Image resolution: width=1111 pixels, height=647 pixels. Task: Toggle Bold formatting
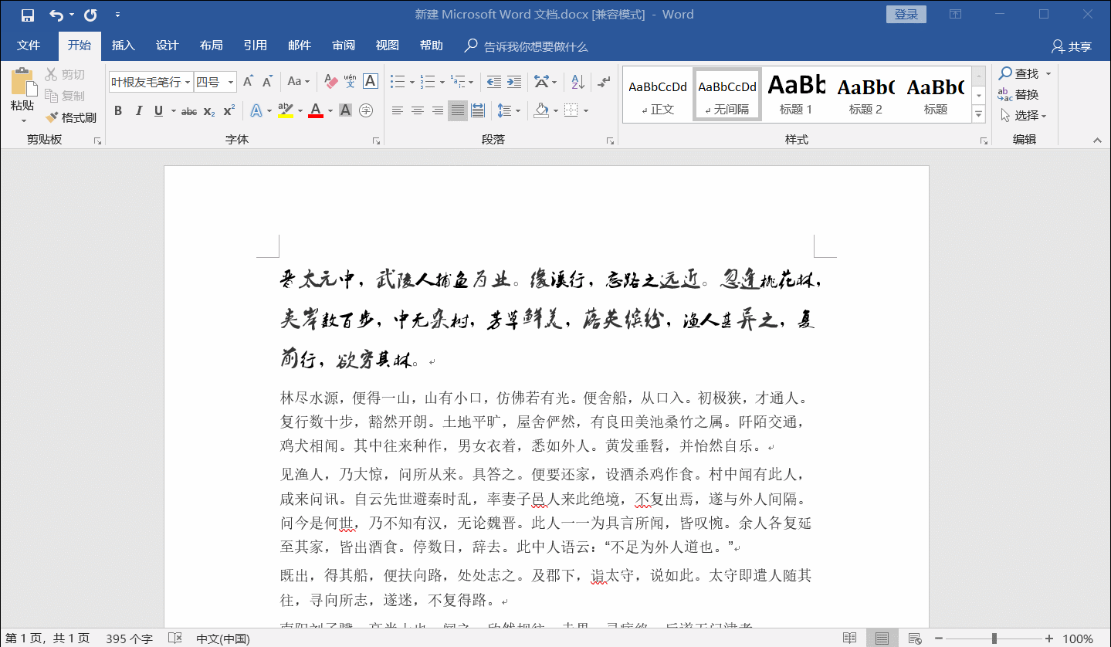[118, 110]
